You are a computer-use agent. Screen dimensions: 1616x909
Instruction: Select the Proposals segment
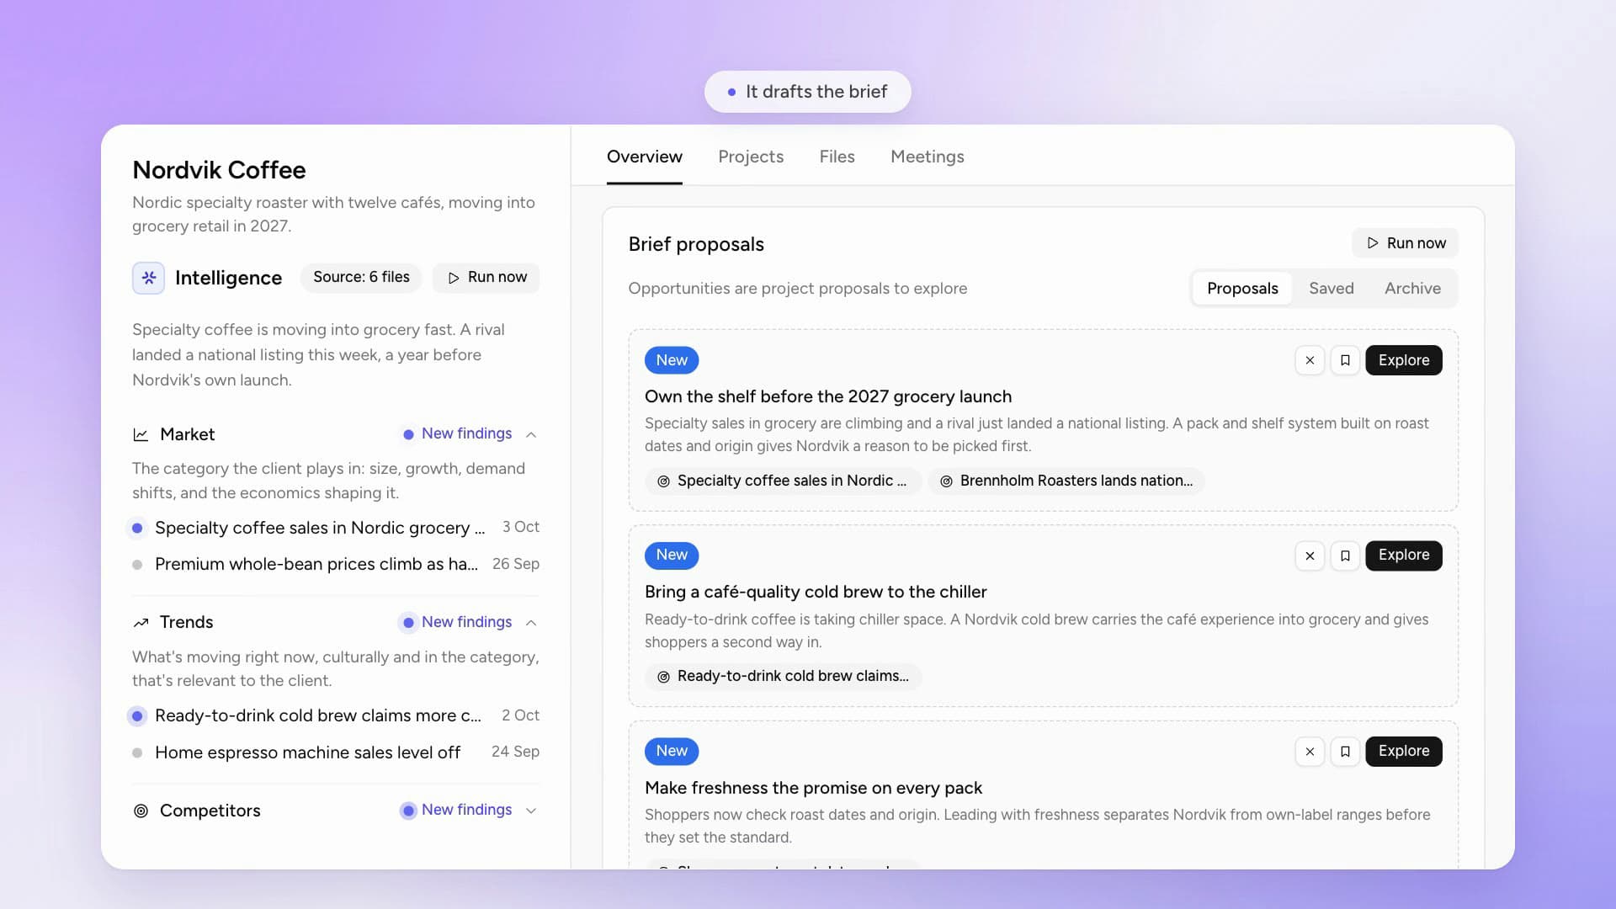tap(1242, 289)
